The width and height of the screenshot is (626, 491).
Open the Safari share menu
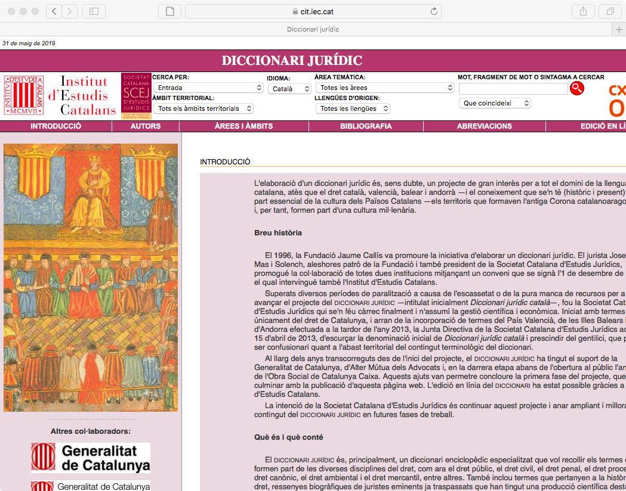(x=583, y=11)
